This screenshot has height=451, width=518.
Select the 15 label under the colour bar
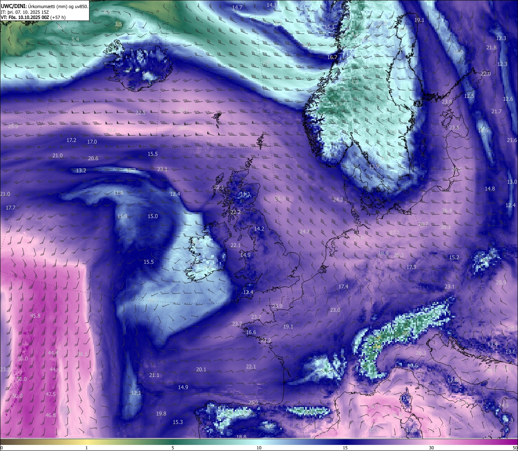click(x=345, y=448)
